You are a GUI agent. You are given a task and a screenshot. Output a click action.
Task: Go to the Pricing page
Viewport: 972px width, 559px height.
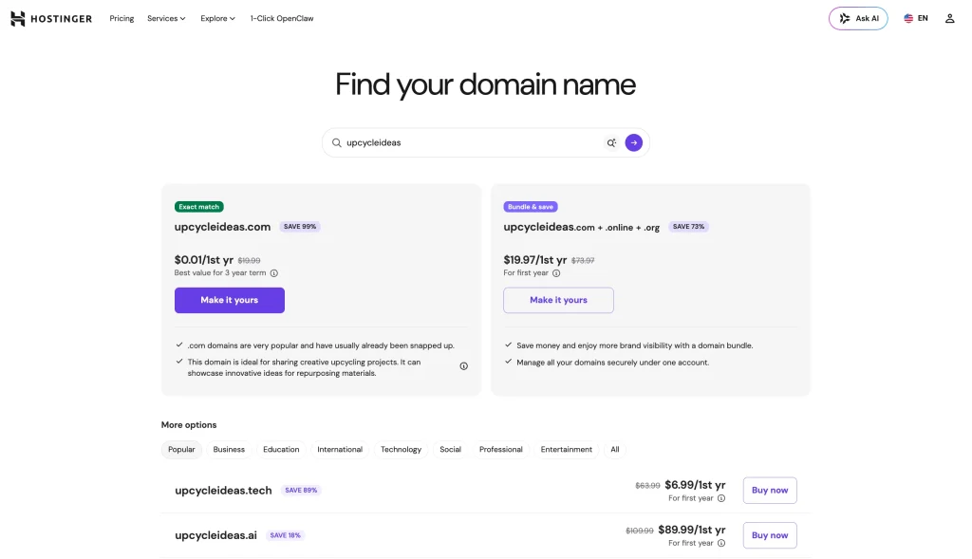(121, 19)
